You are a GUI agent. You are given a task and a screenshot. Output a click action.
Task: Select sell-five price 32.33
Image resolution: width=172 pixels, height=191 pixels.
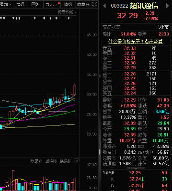[130, 48]
